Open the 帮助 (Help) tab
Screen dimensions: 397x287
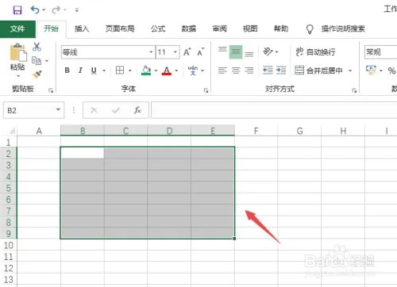281,29
